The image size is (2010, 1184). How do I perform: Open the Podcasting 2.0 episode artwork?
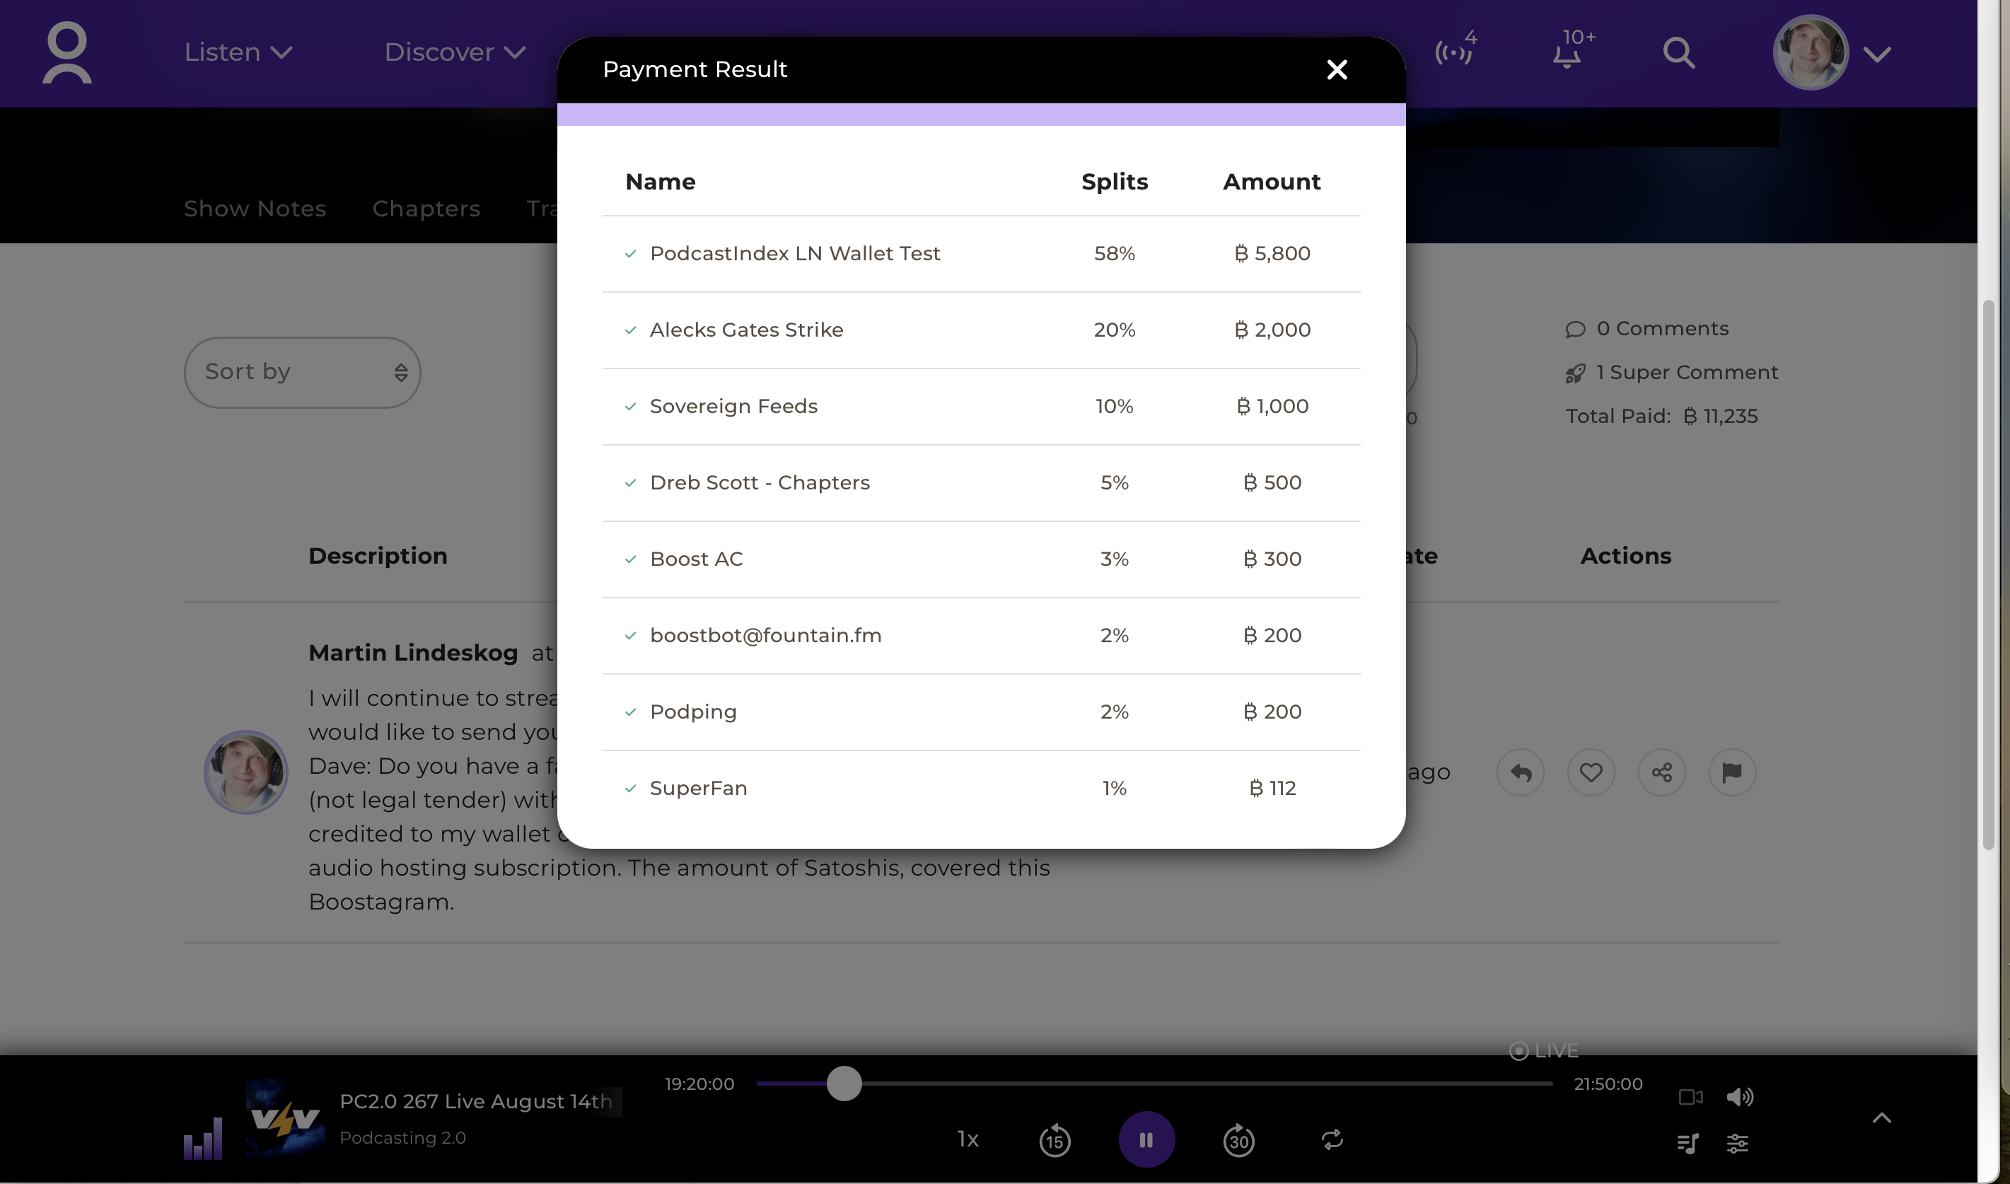coord(285,1119)
